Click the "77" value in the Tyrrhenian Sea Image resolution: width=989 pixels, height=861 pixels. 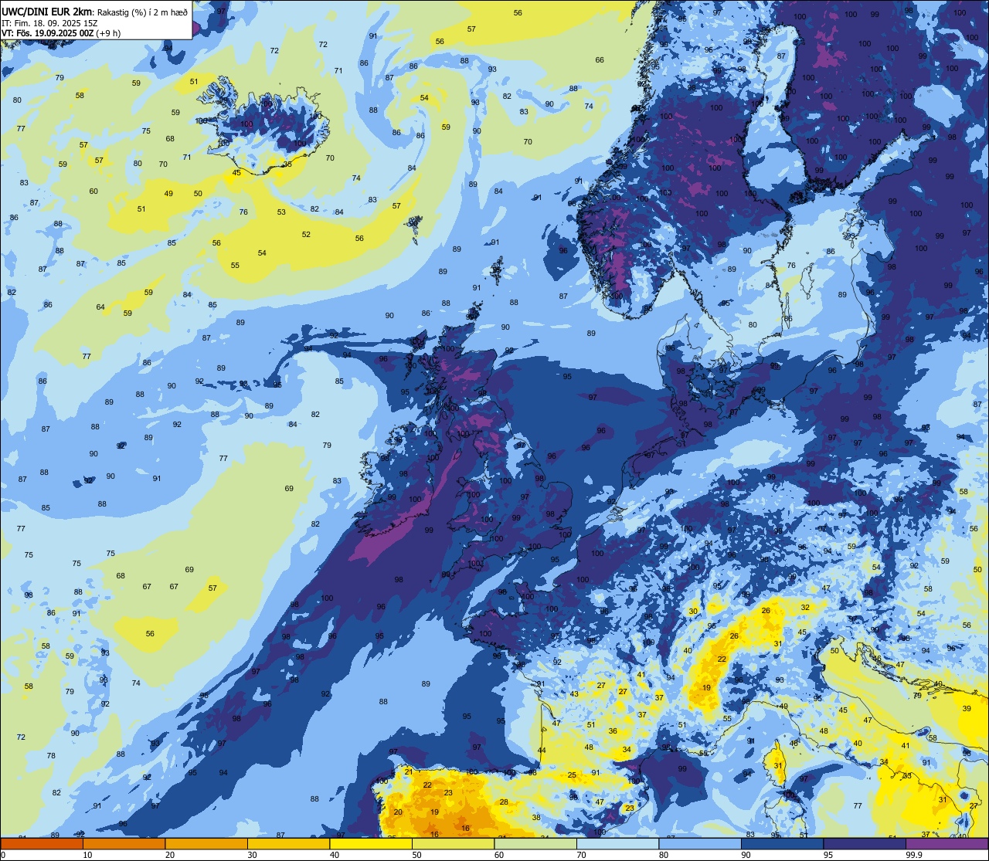point(858,806)
